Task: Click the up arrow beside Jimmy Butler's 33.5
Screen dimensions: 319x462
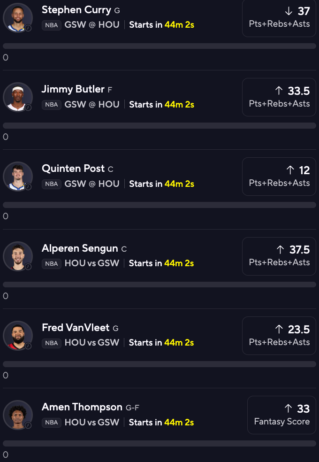Action: pyautogui.click(x=279, y=90)
